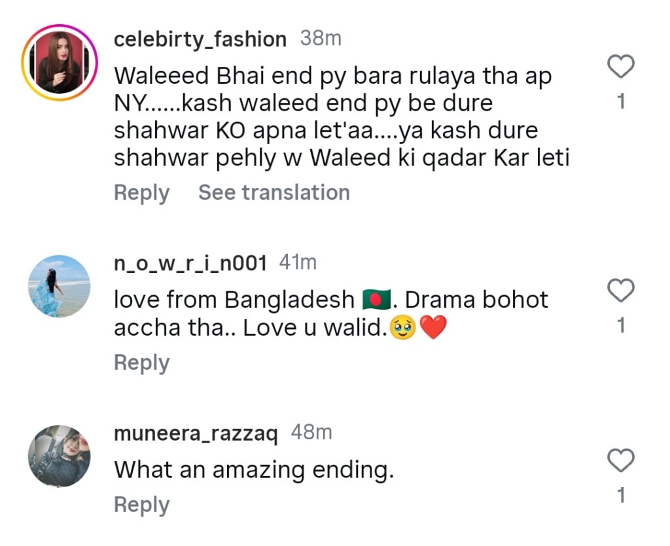
Task: Like celebirty_fashion's comment via heart icon
Action: click(620, 65)
